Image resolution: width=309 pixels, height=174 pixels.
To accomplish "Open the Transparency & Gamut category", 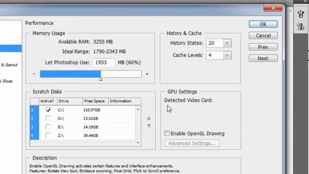I will (x=9, y=65).
